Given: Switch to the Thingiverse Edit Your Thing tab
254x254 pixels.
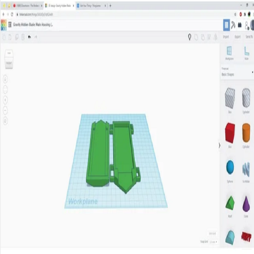Looking at the screenshot, I should point(90,6).
